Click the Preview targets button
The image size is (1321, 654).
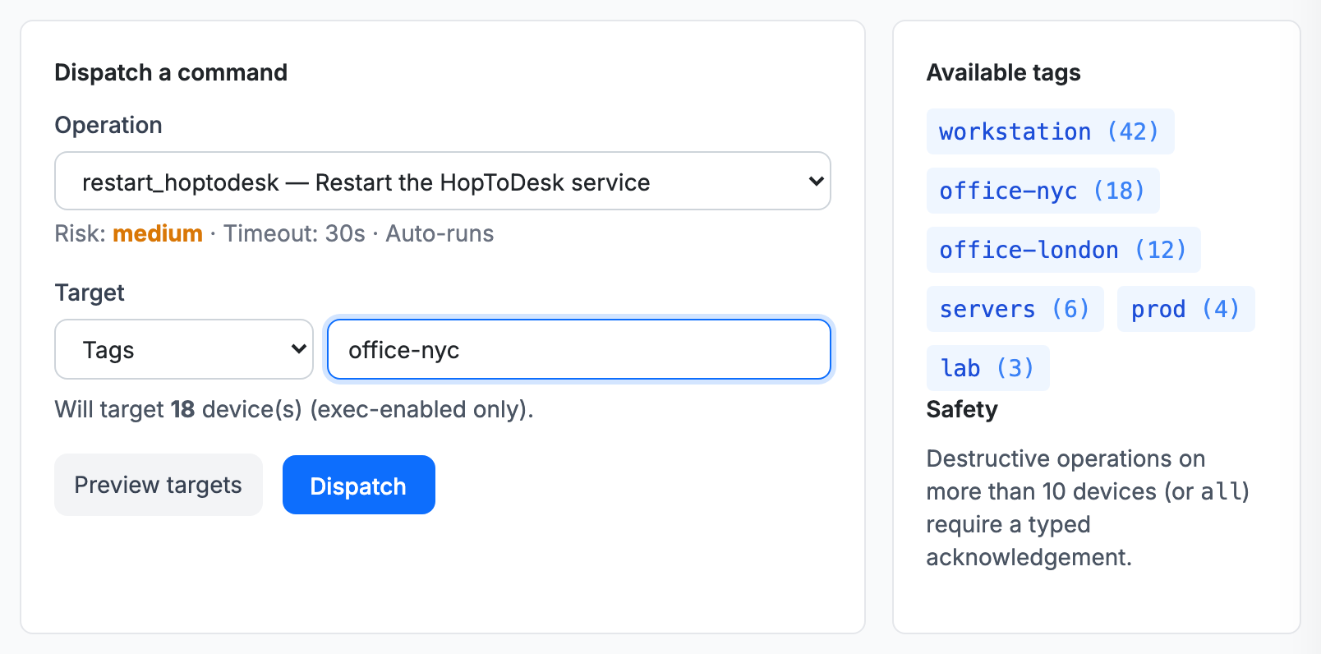tap(159, 485)
